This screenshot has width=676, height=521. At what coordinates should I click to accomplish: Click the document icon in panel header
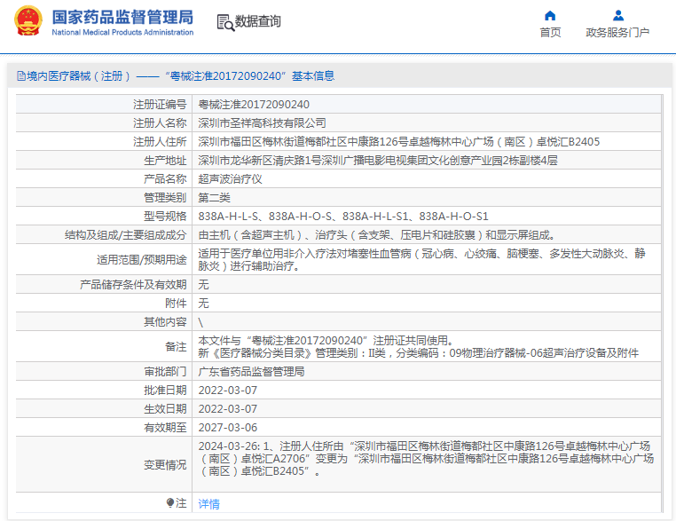coord(21,76)
